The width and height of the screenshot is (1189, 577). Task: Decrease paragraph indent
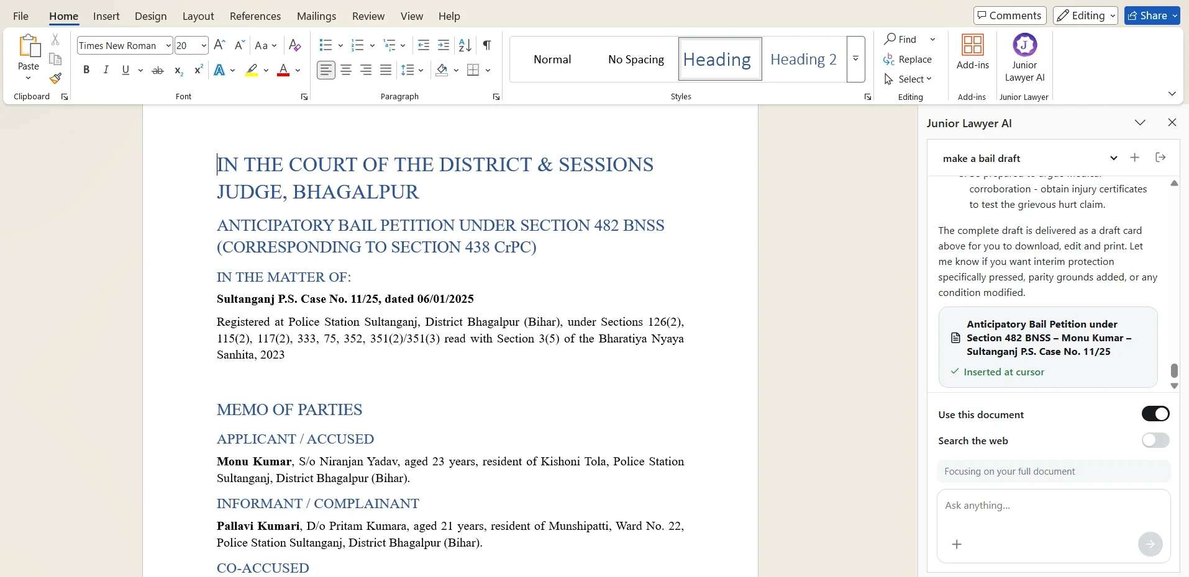click(x=424, y=45)
